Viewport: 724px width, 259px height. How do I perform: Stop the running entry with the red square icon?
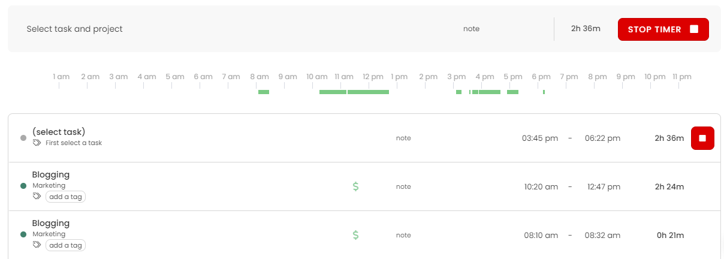[x=702, y=138]
